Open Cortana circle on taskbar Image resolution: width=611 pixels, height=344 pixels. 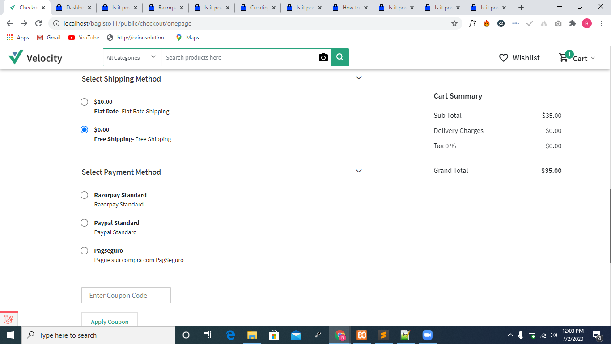pyautogui.click(x=186, y=335)
